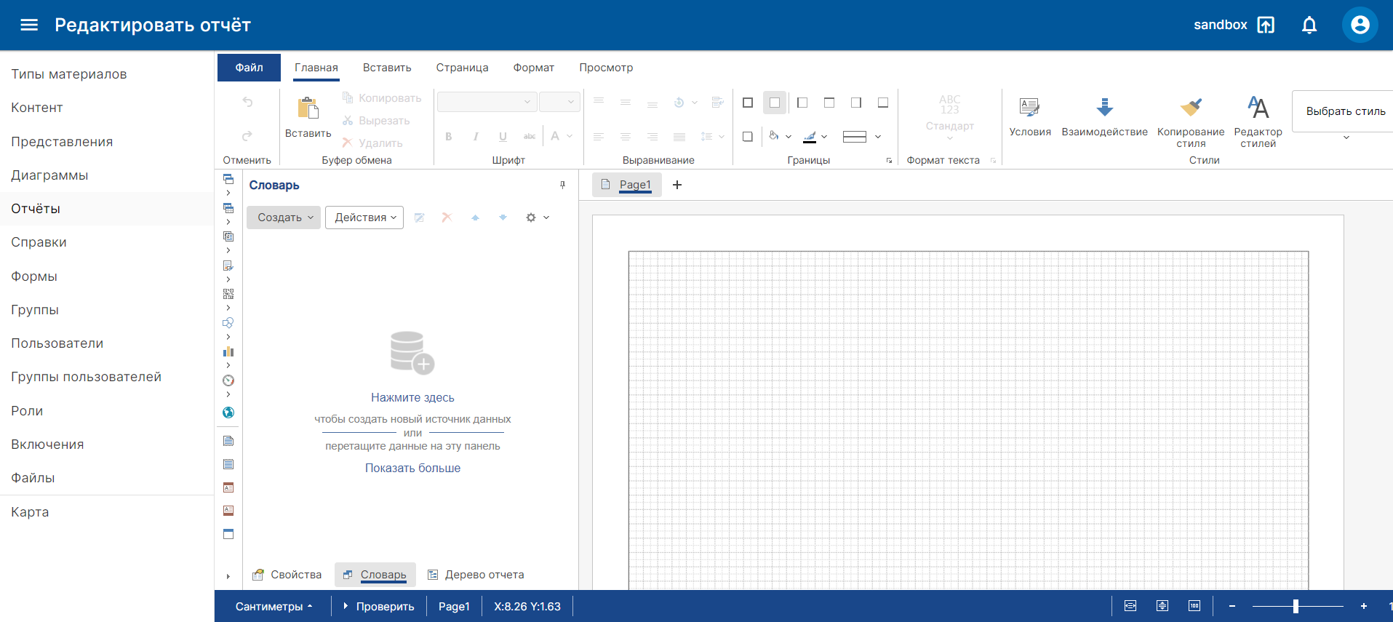Select the globe map component icon

[x=228, y=412]
